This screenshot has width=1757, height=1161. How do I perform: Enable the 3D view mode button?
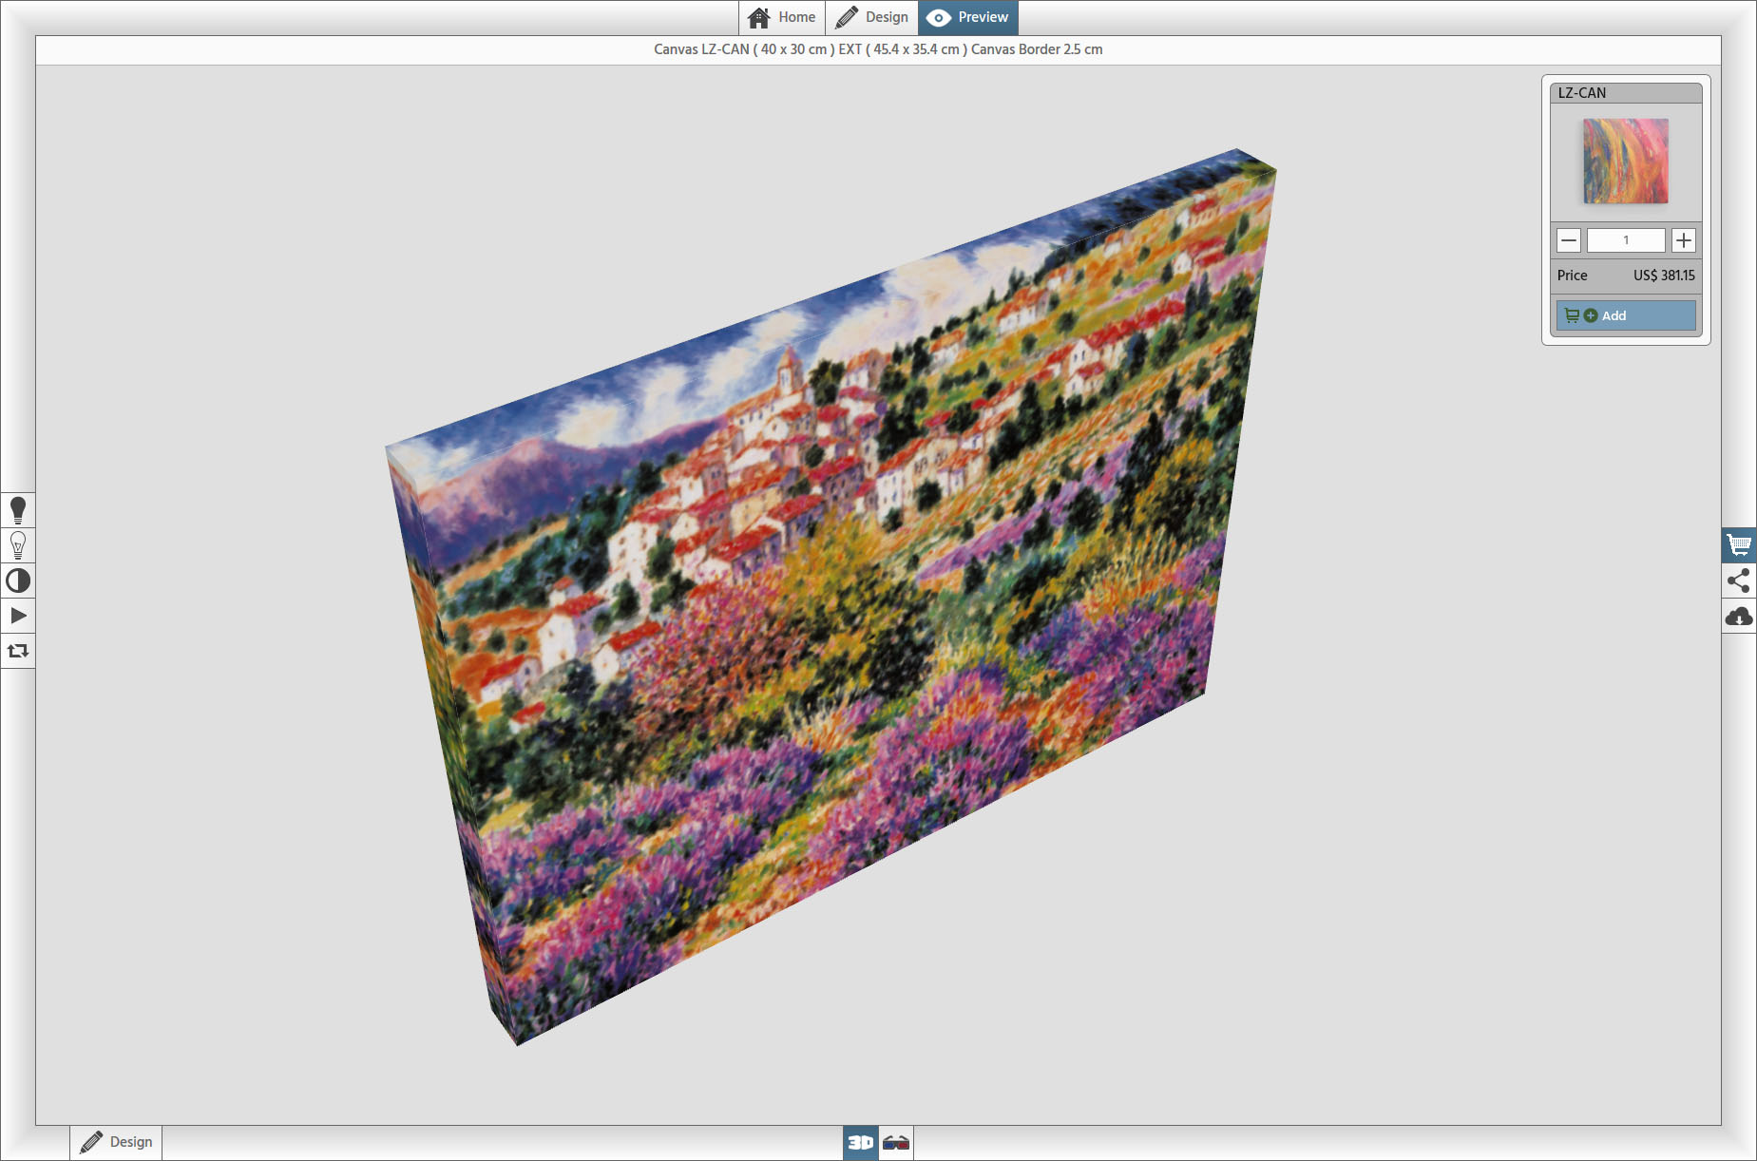point(861,1142)
